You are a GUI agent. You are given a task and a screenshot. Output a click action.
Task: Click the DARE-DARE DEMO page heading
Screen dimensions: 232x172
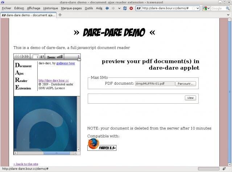click(x=114, y=32)
